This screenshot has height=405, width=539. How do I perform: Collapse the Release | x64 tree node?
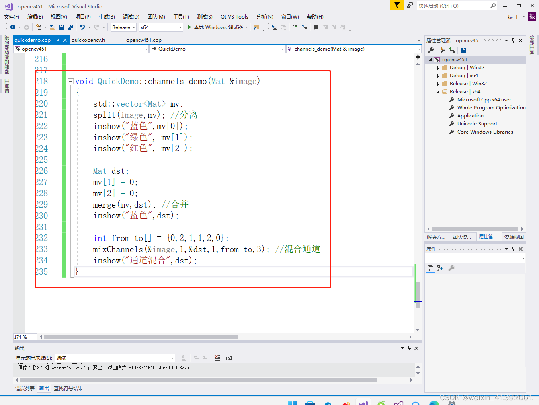coord(438,92)
